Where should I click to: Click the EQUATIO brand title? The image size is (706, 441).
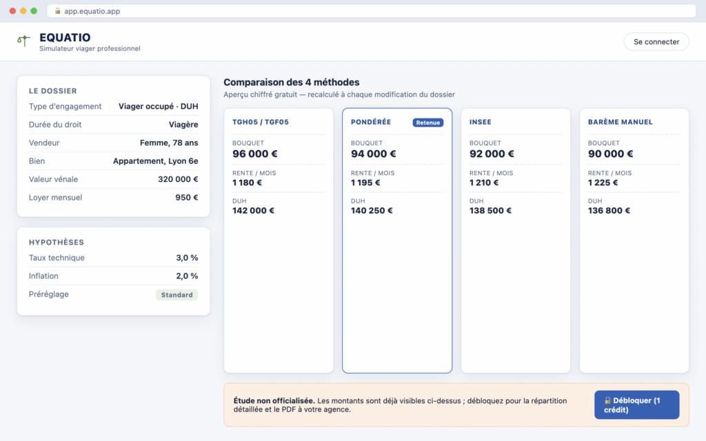pos(65,37)
